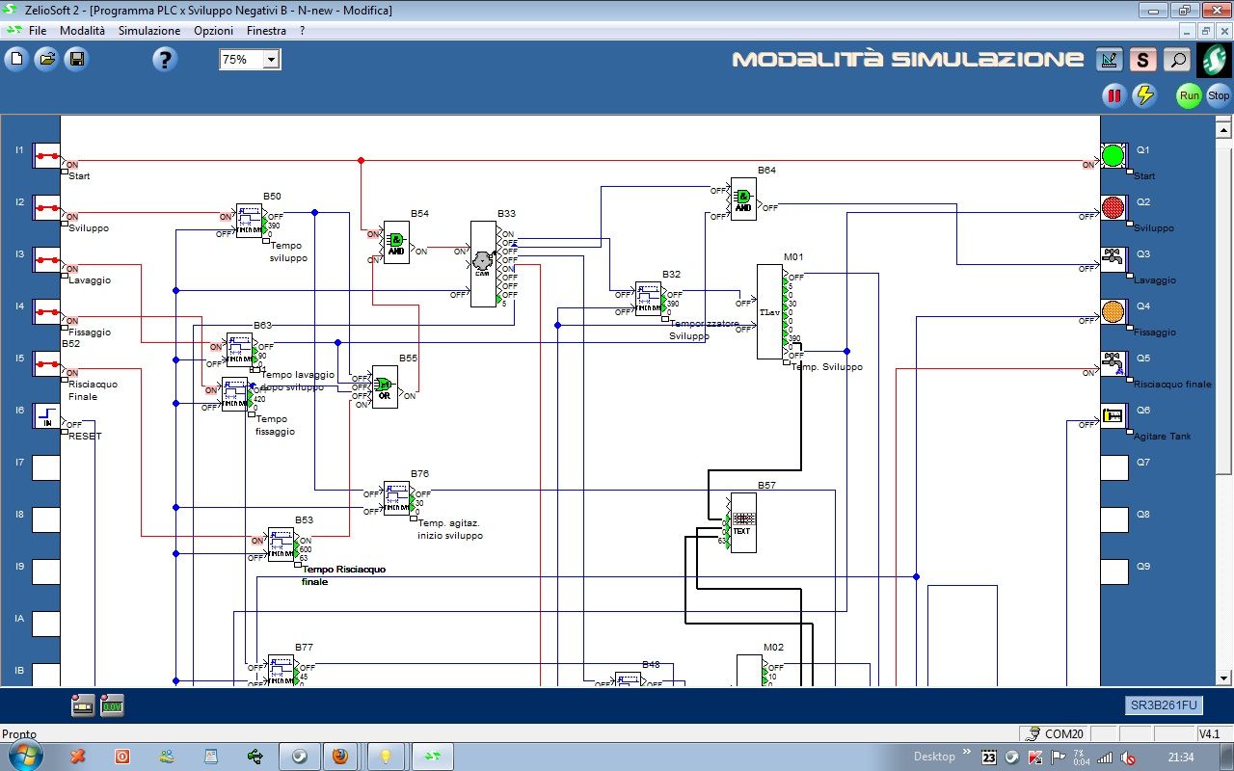Select the B57 TEXT display block

coord(742,521)
